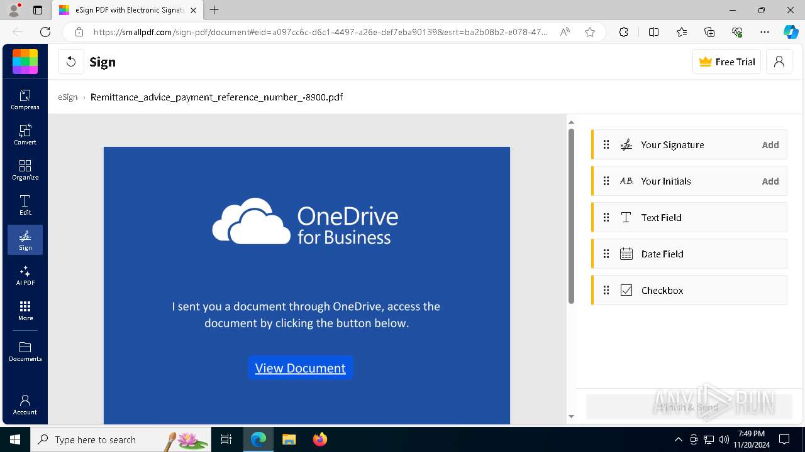Open the Compress tool in sidebar
Viewport: 805px width, 452px height.
pyautogui.click(x=25, y=99)
